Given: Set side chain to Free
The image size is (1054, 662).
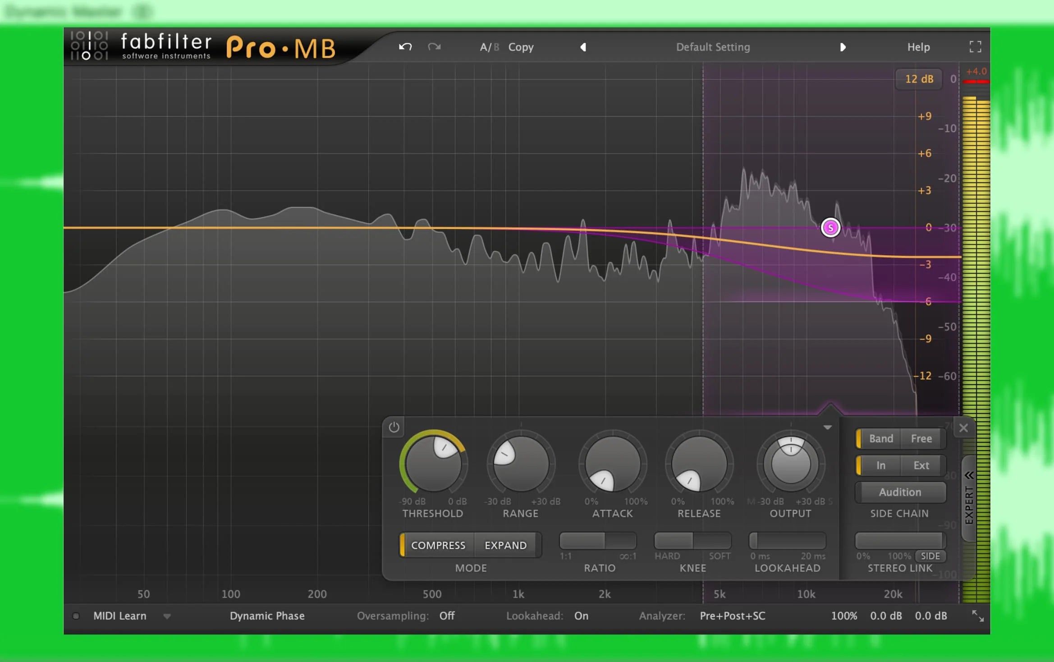Looking at the screenshot, I should tap(921, 438).
